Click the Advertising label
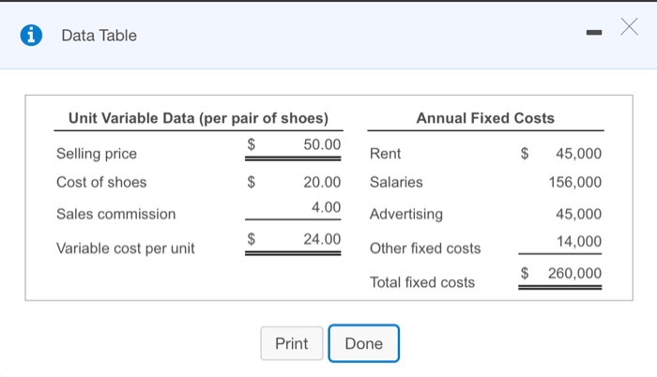The width and height of the screenshot is (657, 377). pos(406,214)
